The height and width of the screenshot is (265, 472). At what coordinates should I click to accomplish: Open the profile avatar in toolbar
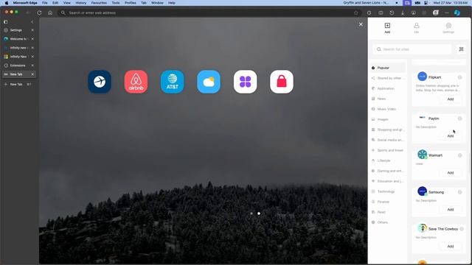coord(436,13)
